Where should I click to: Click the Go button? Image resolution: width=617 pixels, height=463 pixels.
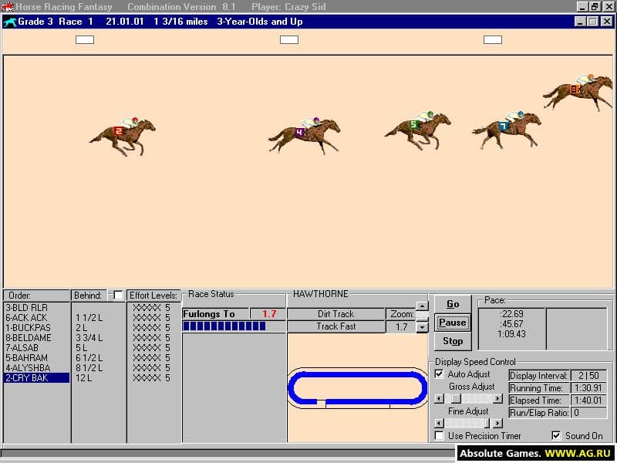click(453, 304)
